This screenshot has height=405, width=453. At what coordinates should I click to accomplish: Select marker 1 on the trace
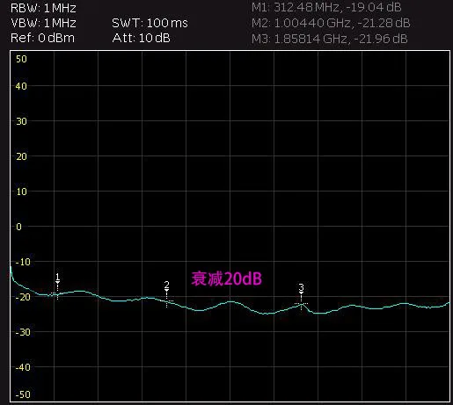[x=57, y=286]
